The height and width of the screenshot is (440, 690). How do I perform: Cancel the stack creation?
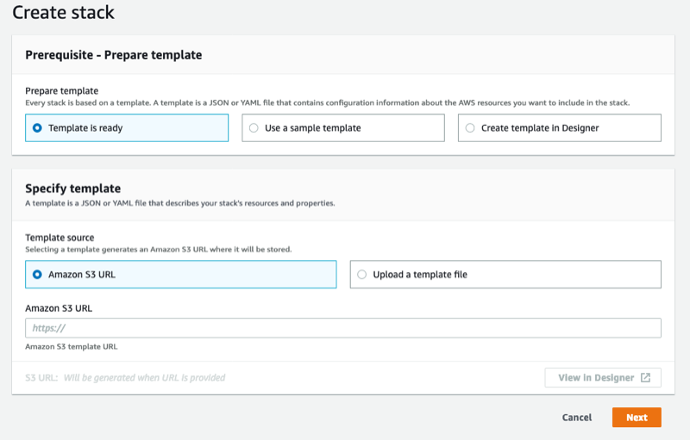[577, 417]
